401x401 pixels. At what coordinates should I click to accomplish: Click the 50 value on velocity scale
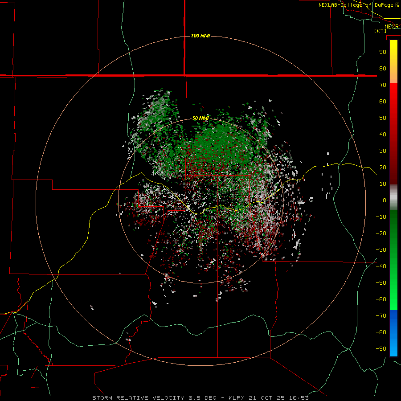[x=383, y=118]
